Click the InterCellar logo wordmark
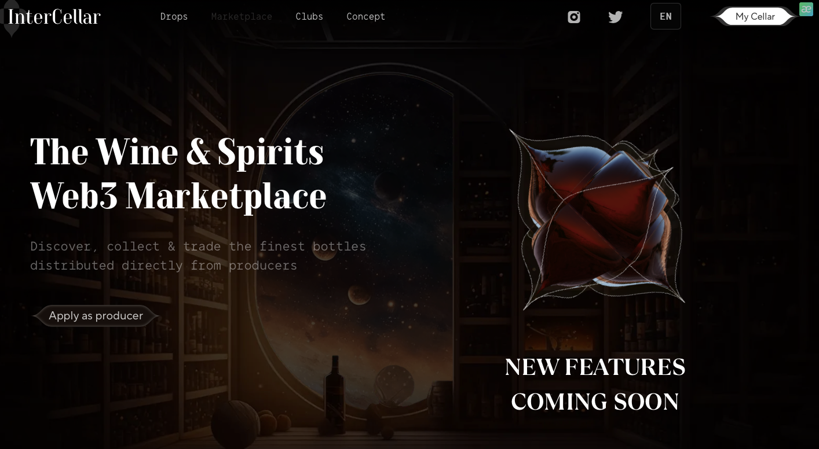Viewport: 819px width, 449px height. (54, 16)
